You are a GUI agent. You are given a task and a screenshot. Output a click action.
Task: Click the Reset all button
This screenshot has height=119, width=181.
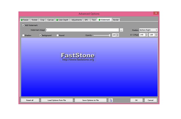tap(30, 100)
